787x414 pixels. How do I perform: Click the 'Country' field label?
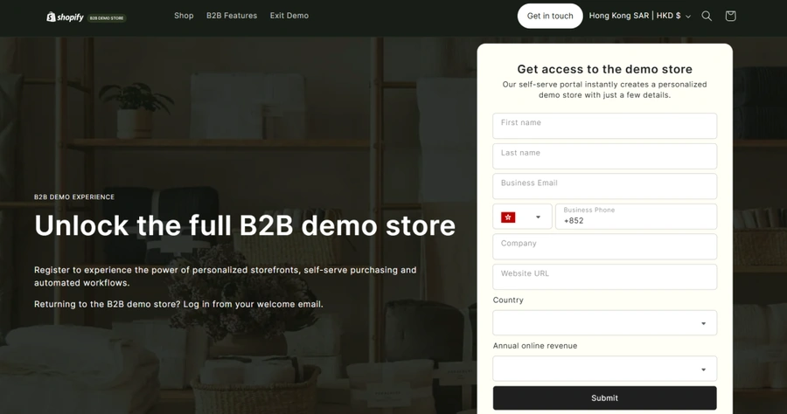click(508, 300)
